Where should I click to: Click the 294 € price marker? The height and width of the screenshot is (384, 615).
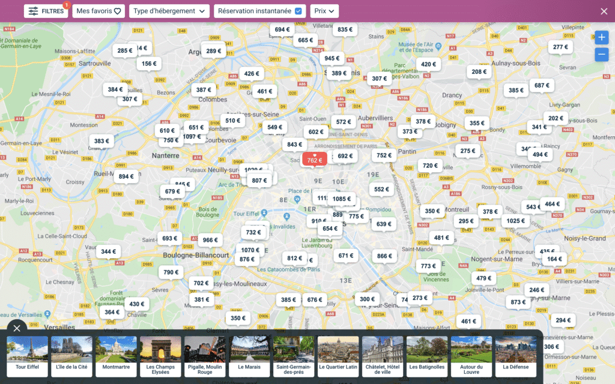(x=563, y=320)
